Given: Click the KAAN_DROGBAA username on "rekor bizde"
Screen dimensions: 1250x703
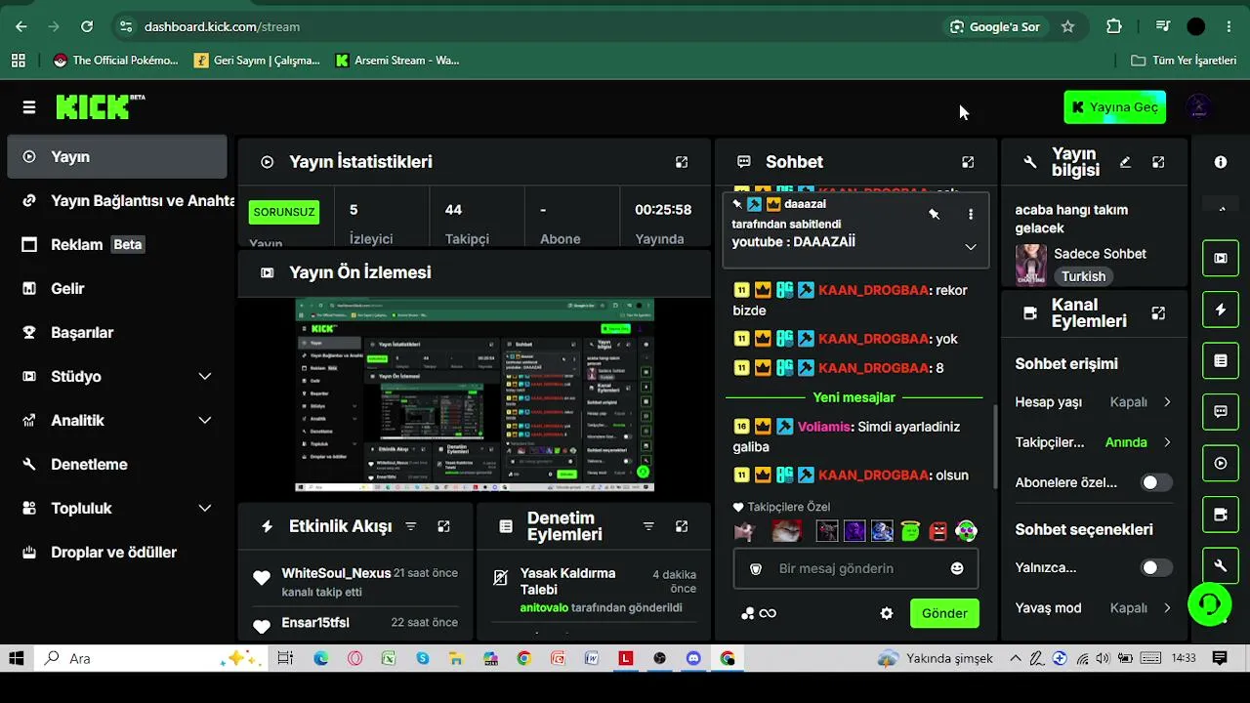Looking at the screenshot, I should pyautogui.click(x=873, y=290).
